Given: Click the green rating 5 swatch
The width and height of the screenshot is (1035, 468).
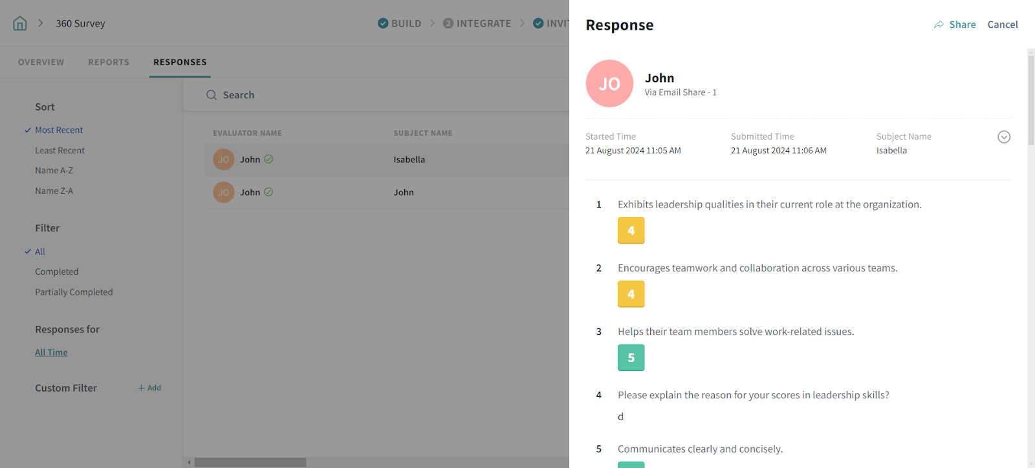Looking at the screenshot, I should 631,357.
